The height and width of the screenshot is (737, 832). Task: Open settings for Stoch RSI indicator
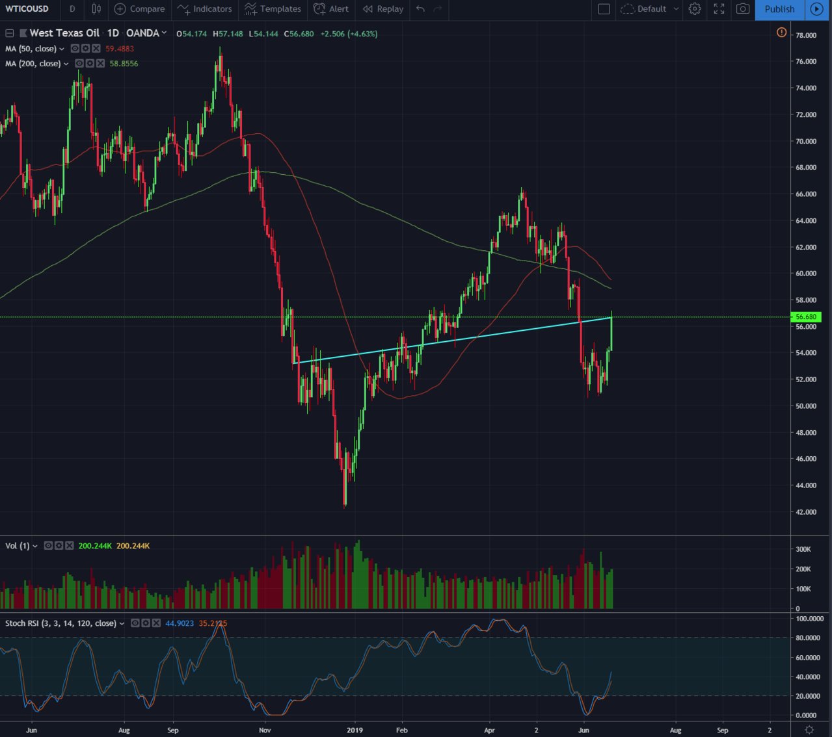[x=145, y=623]
